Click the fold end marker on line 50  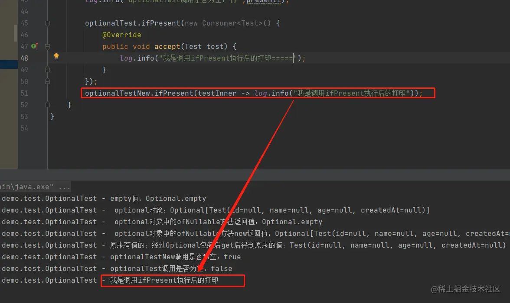click(x=48, y=81)
